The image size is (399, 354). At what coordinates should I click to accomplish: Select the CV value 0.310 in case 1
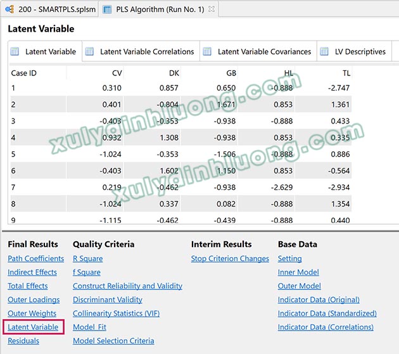[x=111, y=88]
